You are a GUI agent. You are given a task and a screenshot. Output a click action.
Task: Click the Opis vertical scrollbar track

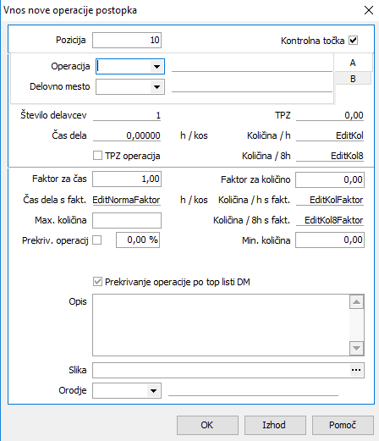(x=356, y=325)
